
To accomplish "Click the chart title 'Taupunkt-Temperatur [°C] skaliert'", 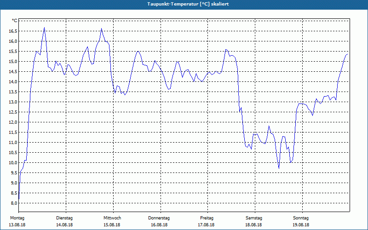I will coord(188,4).
